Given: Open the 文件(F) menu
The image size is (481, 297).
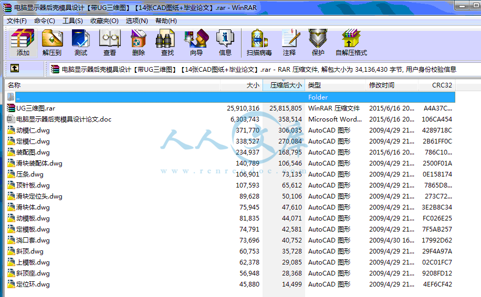Looking at the screenshot, I should pyautogui.click(x=17, y=21).
